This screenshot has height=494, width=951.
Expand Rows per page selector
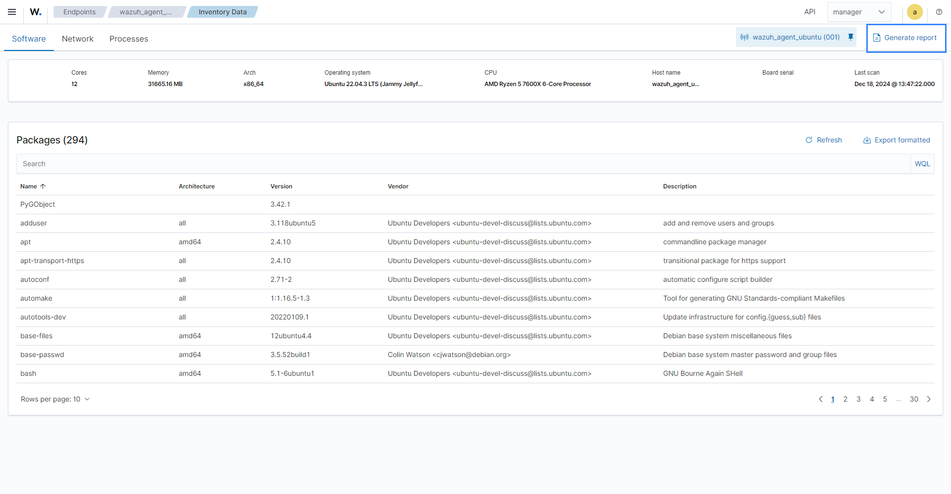pyautogui.click(x=55, y=399)
